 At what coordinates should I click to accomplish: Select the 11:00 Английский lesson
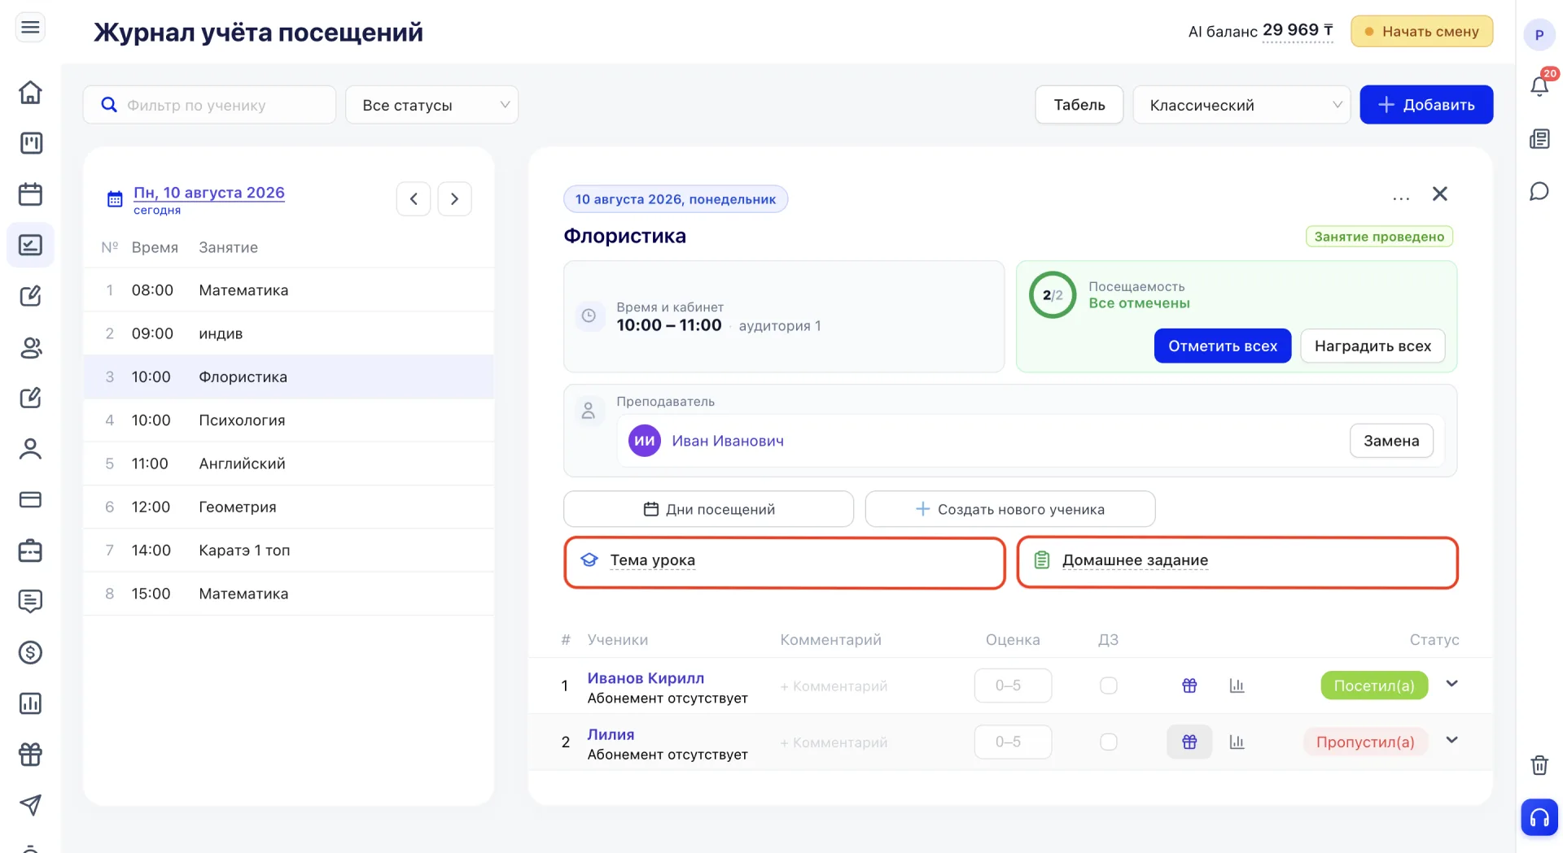click(289, 463)
